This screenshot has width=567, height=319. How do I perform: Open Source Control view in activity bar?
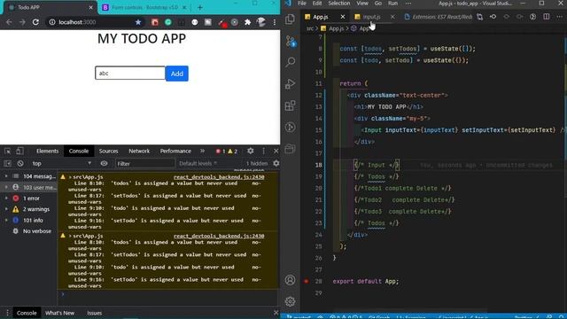point(291,41)
